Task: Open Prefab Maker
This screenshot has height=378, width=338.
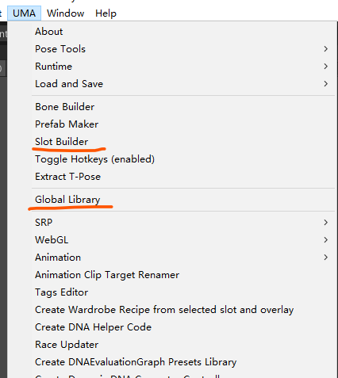Action: 67,124
